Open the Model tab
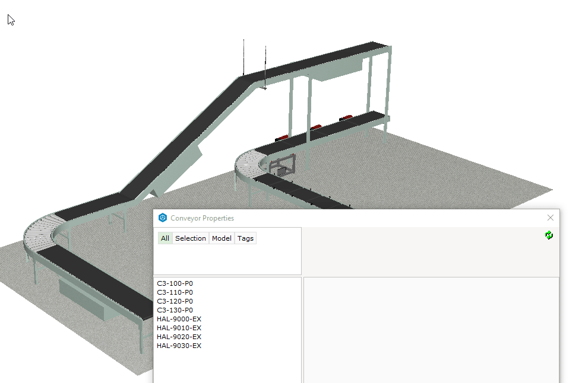This screenshot has height=383, width=579. [221, 238]
